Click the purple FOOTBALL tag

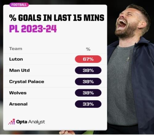point(19,5)
